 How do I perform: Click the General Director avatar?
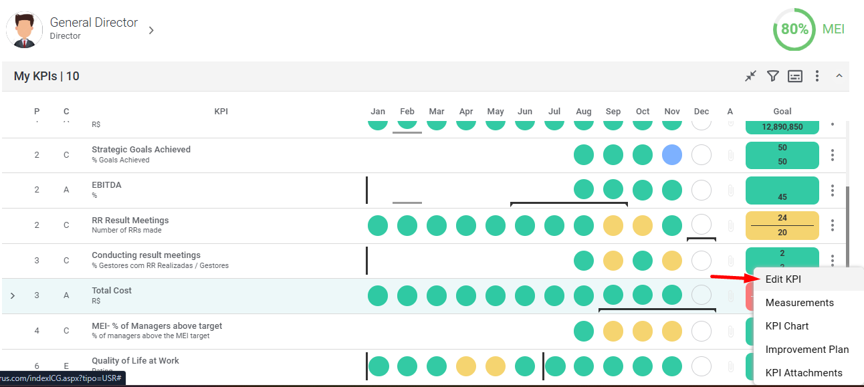click(x=24, y=30)
